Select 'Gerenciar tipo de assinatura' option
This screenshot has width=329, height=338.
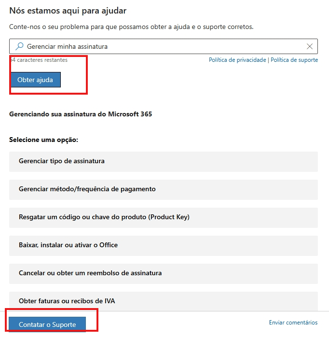coord(164,162)
